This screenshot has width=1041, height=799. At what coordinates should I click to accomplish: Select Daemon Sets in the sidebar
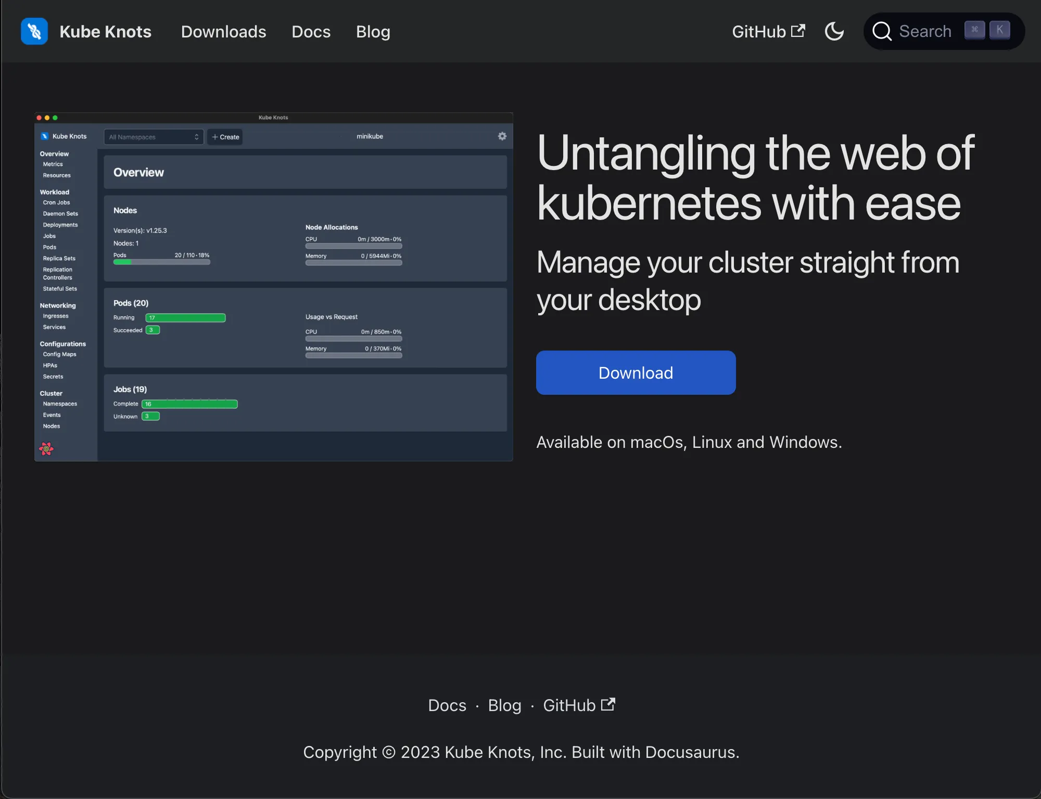click(60, 214)
